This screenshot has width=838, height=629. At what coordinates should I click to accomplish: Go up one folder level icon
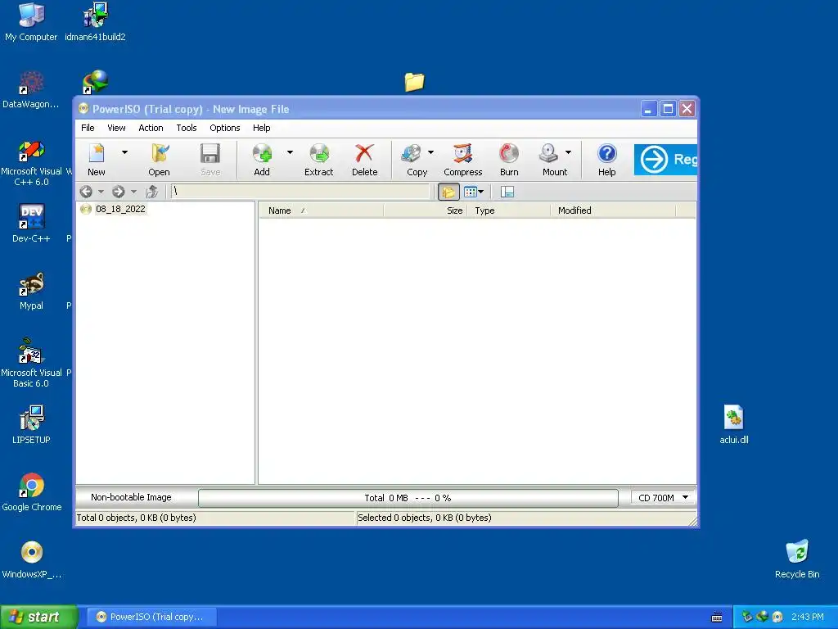pyautogui.click(x=151, y=192)
